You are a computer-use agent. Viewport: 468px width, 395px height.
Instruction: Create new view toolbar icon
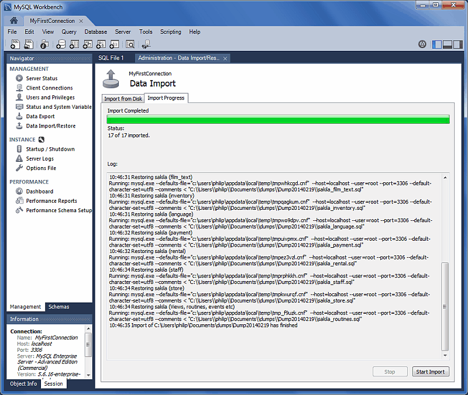pos(87,44)
